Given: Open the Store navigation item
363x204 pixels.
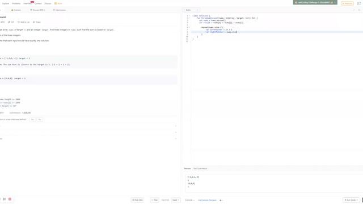Looking at the screenshot, I should click(x=58, y=3).
